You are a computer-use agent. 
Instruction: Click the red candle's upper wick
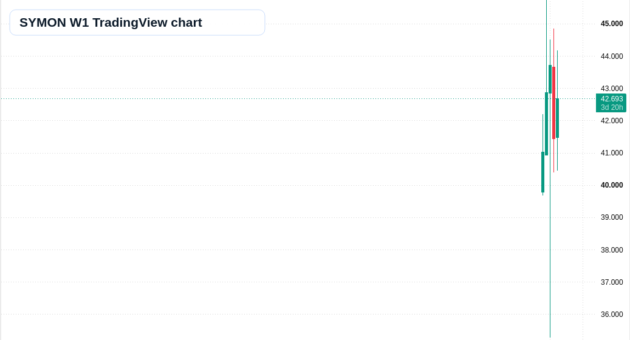point(553,48)
